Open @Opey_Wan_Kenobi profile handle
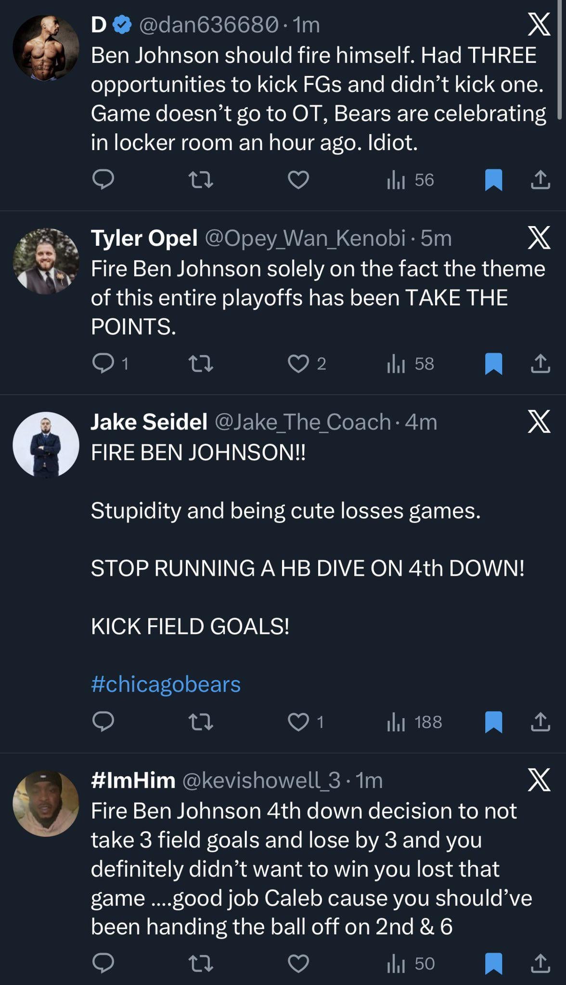 coord(305,238)
